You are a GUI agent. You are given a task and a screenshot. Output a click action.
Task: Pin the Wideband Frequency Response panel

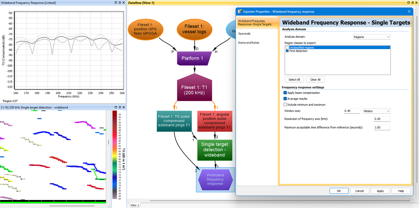point(119,3)
